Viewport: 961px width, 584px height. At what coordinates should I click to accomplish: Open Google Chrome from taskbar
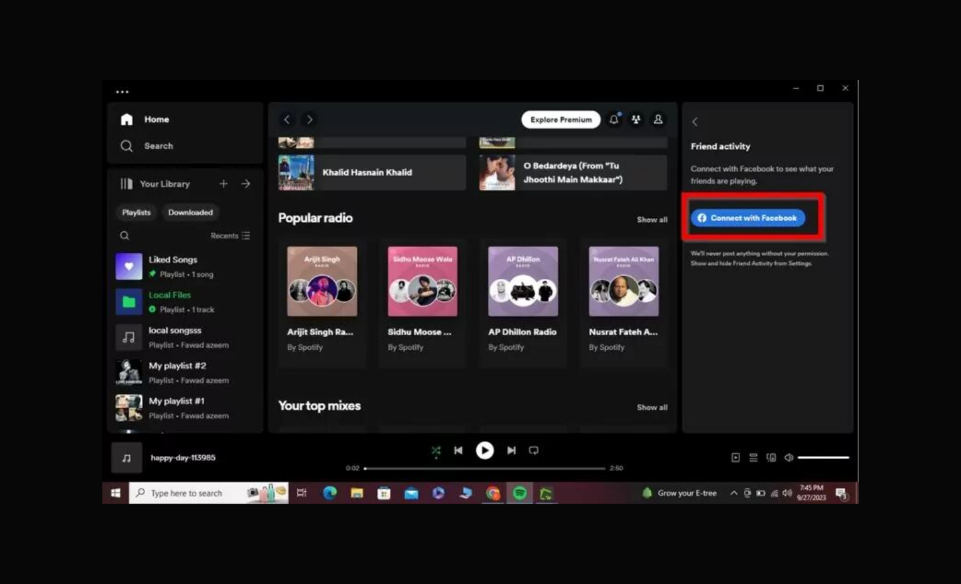pyautogui.click(x=492, y=493)
